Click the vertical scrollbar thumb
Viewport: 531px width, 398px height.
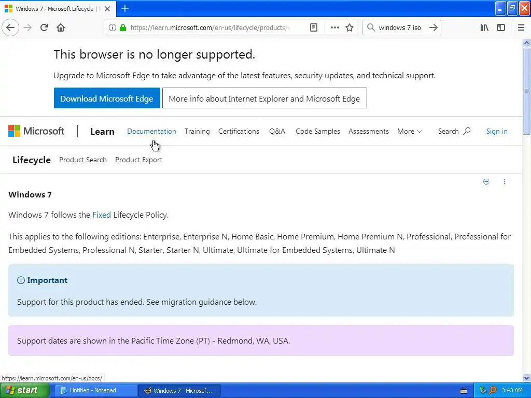click(x=526, y=91)
